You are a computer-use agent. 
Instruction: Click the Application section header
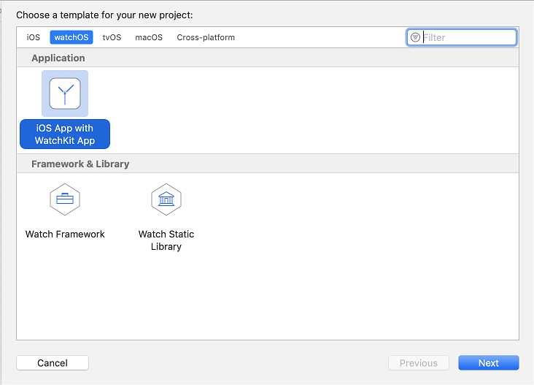coord(58,58)
